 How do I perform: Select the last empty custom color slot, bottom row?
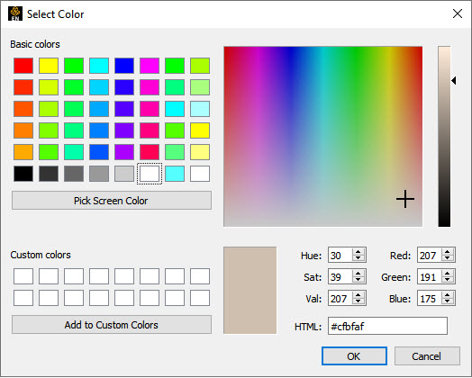click(x=200, y=298)
